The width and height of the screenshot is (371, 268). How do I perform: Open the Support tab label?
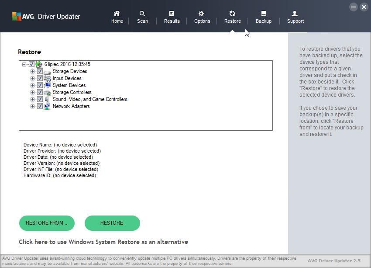[295, 21]
